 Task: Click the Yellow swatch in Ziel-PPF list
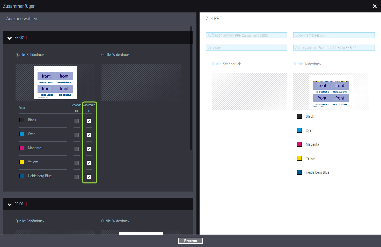(x=299, y=158)
